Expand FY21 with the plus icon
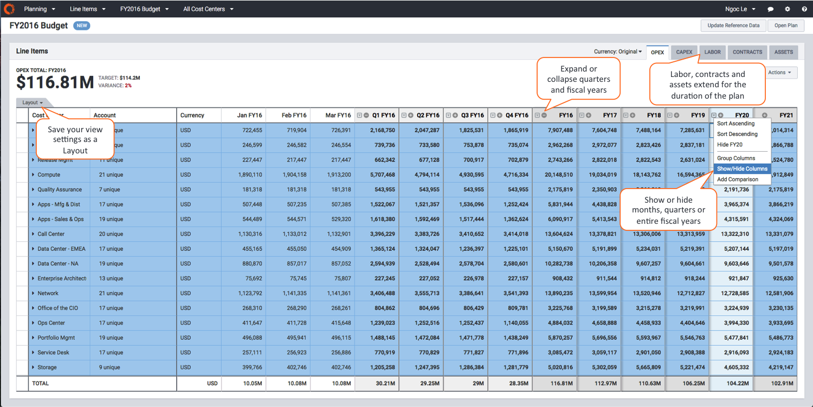The width and height of the screenshot is (813, 407). coord(765,115)
